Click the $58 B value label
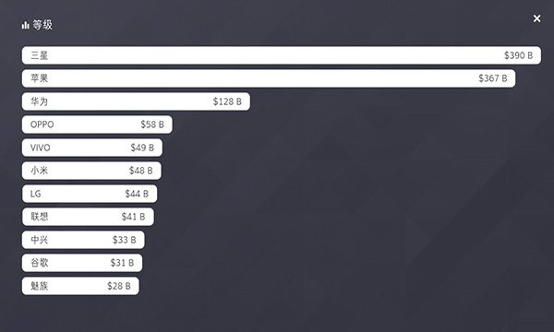Screen dimensions: 554x332 coord(152,125)
